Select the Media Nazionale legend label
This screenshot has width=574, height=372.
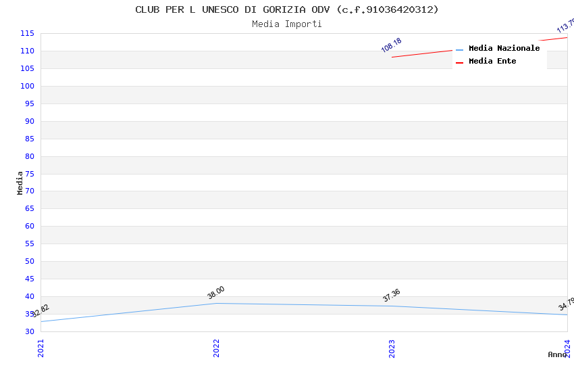(x=504, y=48)
